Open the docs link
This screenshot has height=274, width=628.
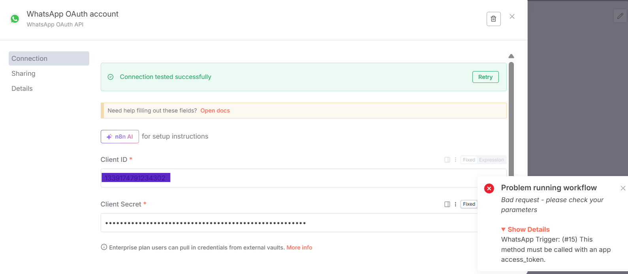pos(215,111)
